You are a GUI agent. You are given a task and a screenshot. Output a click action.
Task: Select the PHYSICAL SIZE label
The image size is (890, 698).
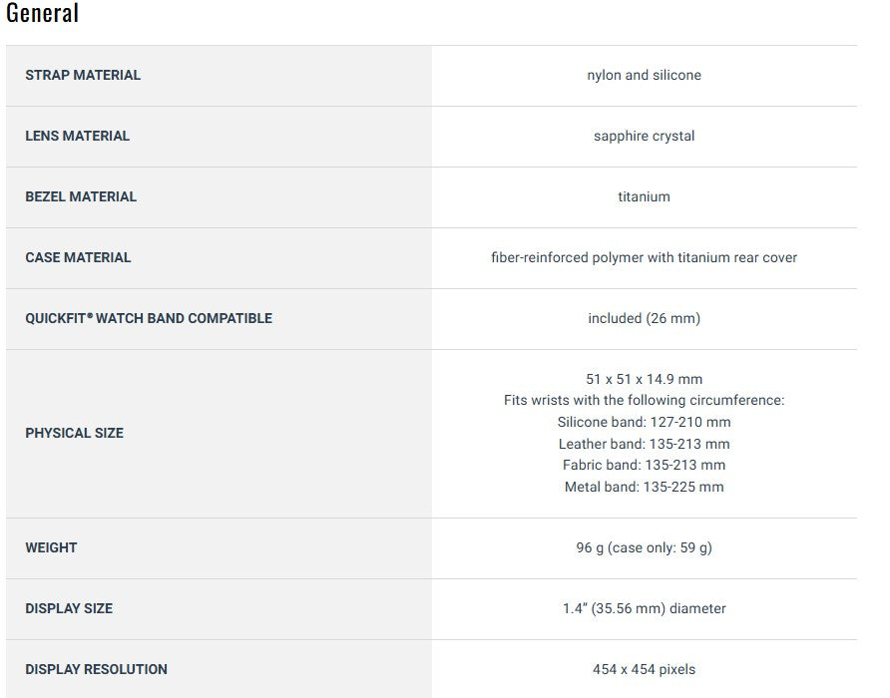(x=75, y=433)
